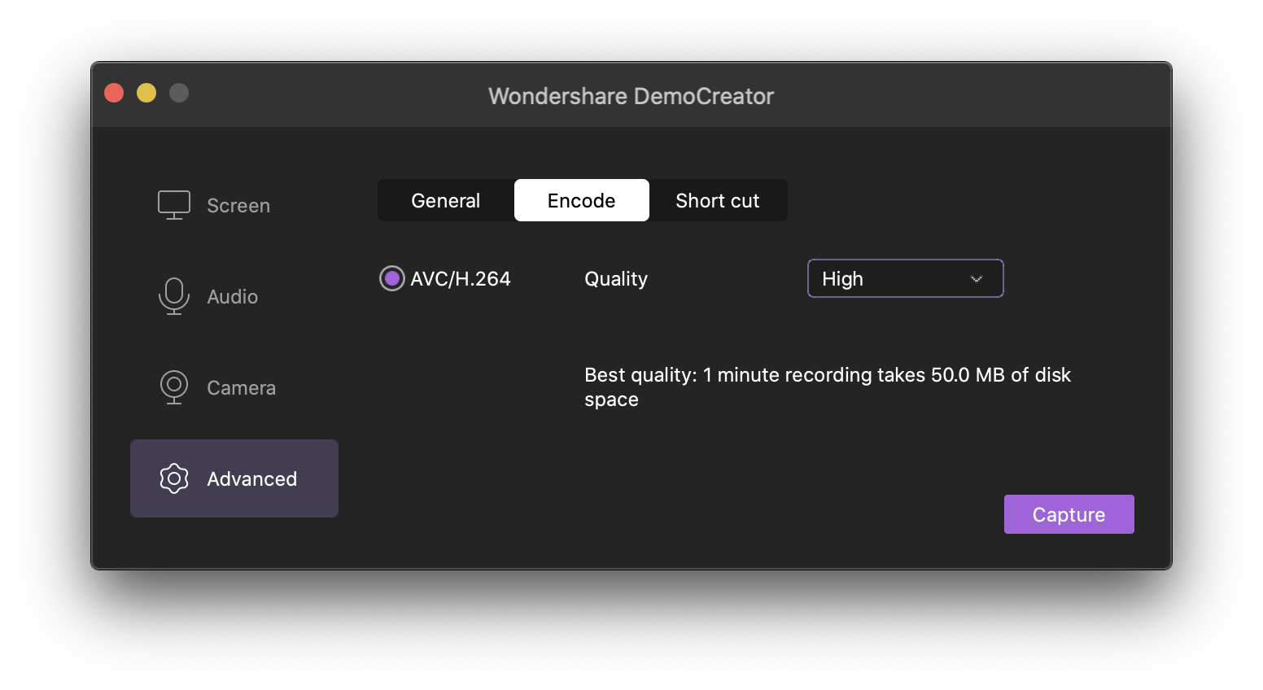
Task: Open the Short cut tab
Action: (x=718, y=200)
